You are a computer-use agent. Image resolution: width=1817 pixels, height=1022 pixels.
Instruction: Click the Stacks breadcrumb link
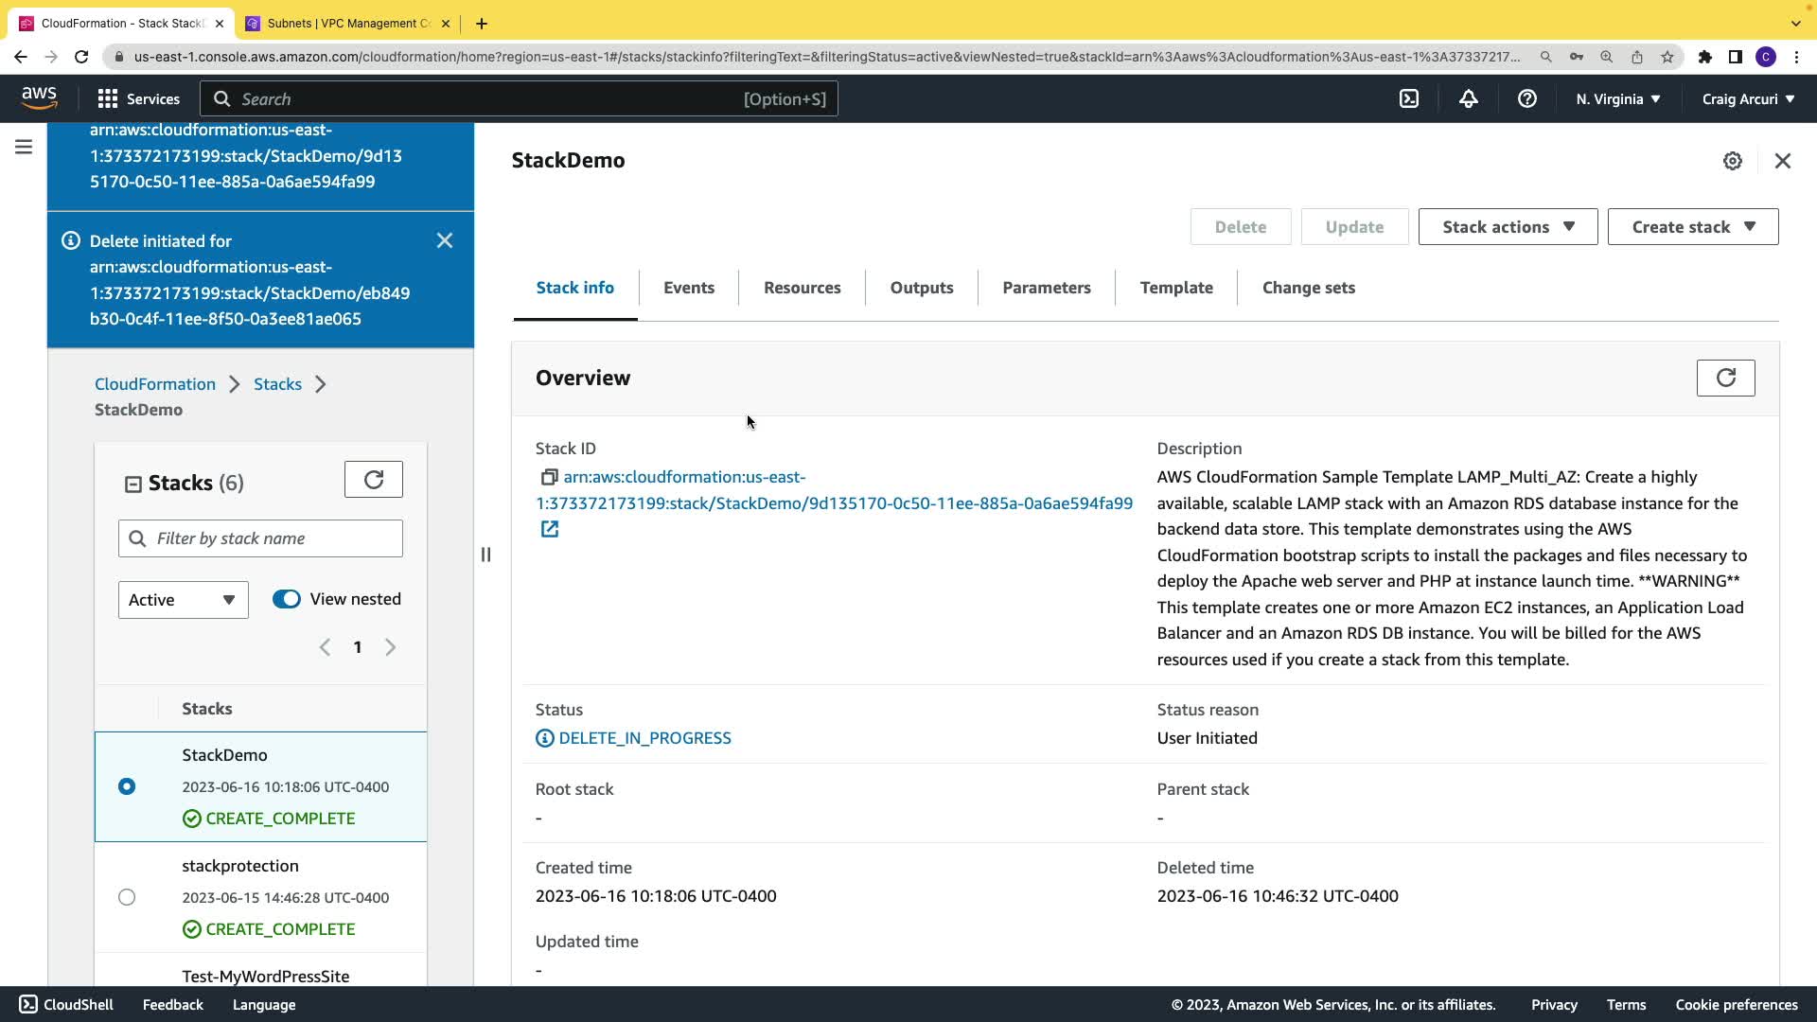[277, 384]
